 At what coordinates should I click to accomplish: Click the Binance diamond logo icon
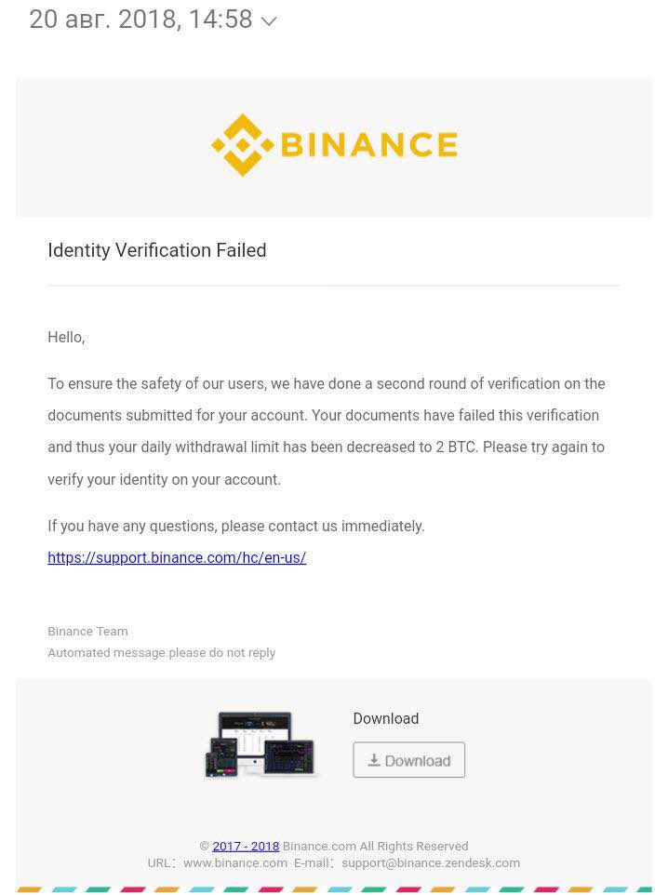coord(243,145)
